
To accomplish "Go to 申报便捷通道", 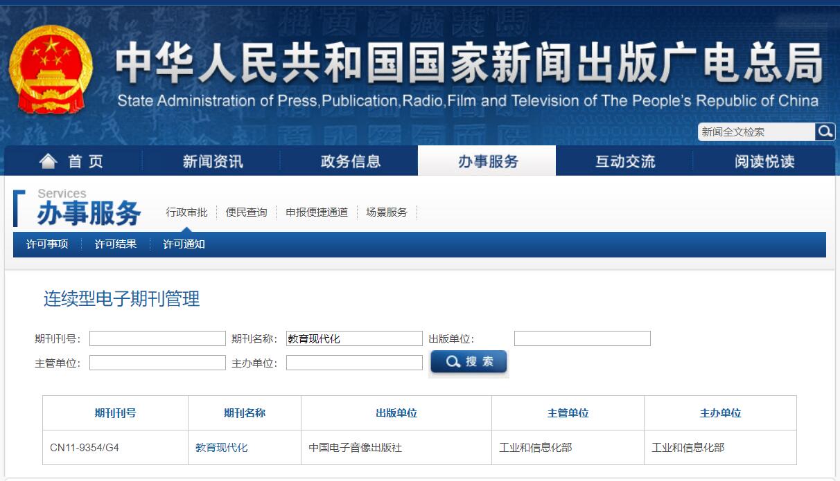I will tap(317, 212).
